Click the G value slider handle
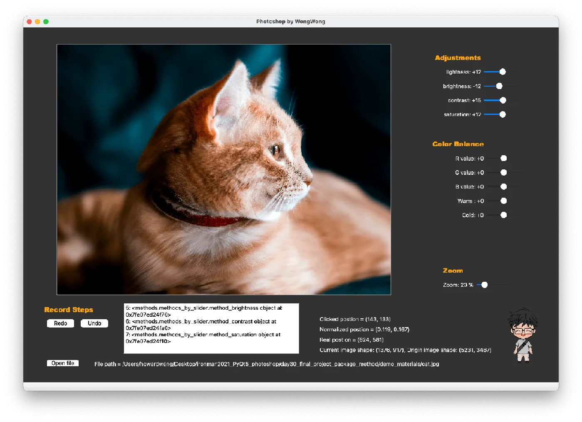 click(x=504, y=172)
